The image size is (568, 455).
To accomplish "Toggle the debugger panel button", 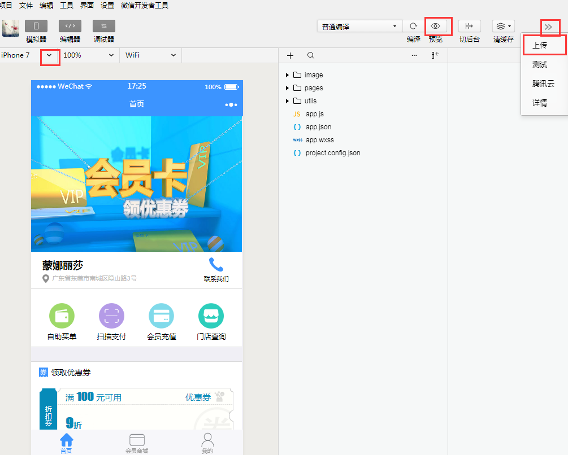I will point(104,26).
